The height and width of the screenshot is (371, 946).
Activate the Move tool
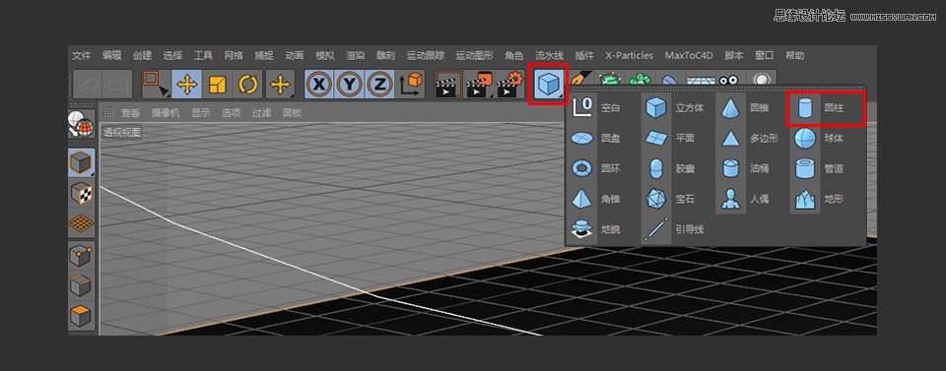tap(187, 85)
